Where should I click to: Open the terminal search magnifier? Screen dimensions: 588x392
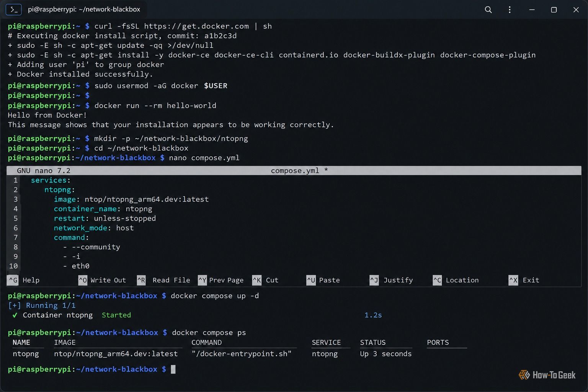click(488, 10)
